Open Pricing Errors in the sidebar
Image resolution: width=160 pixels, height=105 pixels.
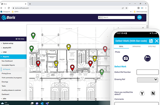click(6, 73)
